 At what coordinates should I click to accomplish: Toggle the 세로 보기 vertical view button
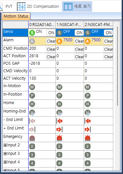[x=77, y=7]
